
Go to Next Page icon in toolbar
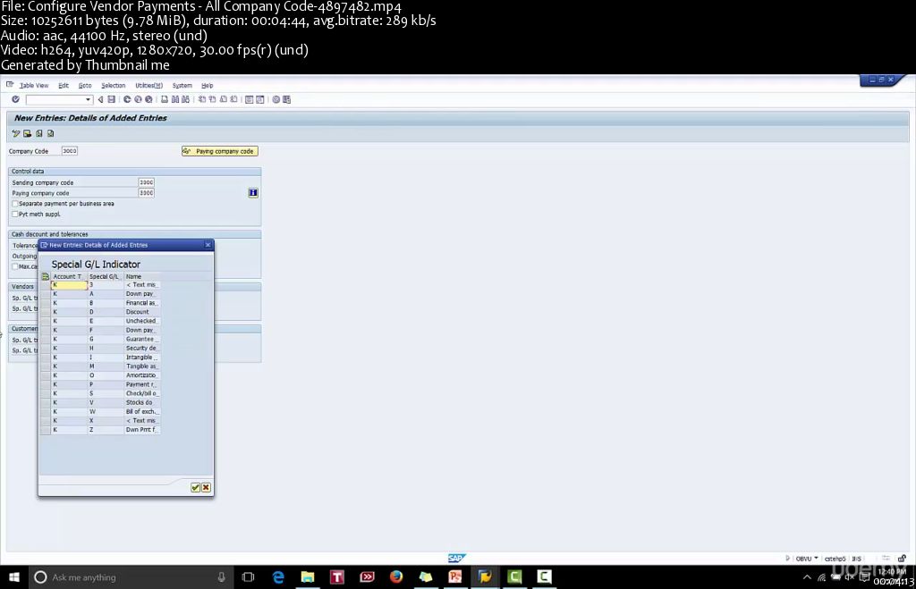pos(223,99)
